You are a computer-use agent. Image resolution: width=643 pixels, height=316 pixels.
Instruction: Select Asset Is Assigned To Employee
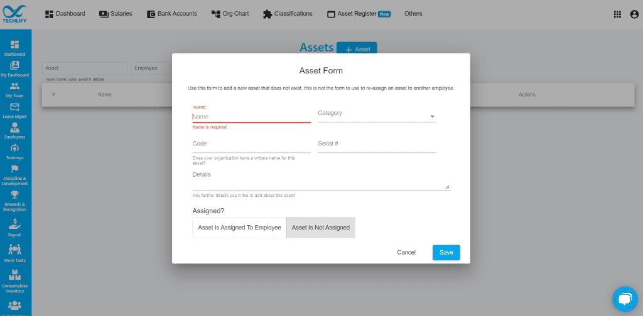tap(239, 228)
